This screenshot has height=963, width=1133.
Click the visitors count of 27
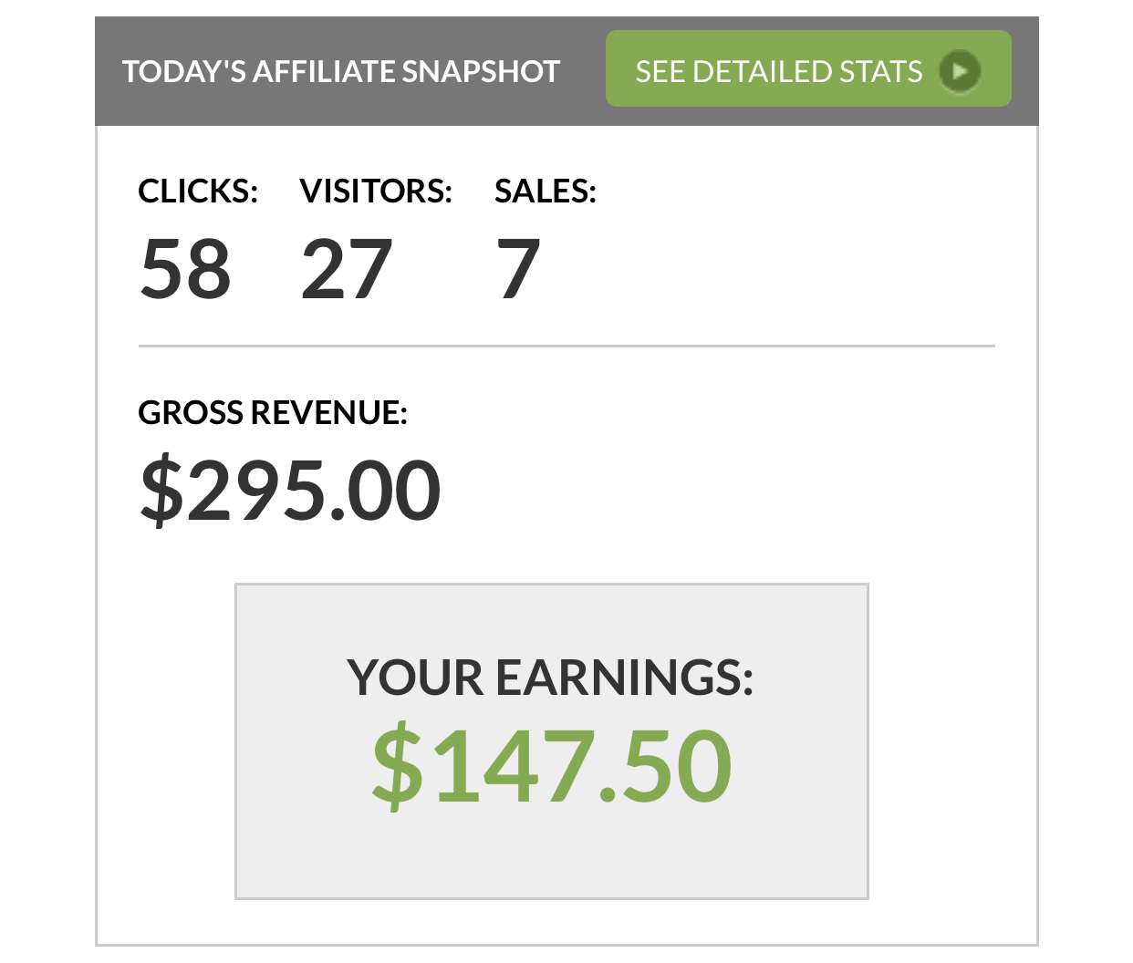347,268
